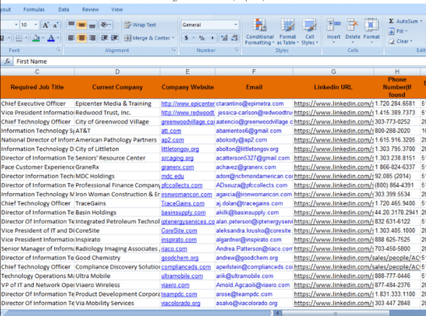Click Merge & Center button

147,38
